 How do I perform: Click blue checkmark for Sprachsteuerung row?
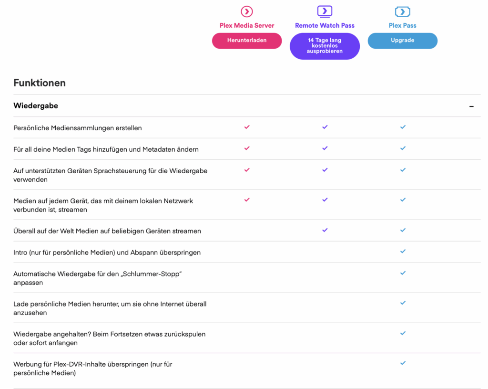[x=403, y=170]
